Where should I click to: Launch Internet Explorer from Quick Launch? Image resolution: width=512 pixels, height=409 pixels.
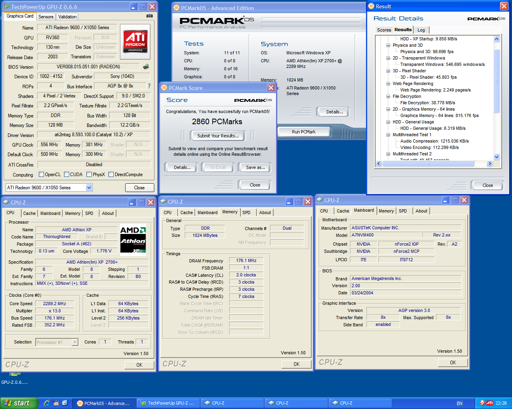(x=47, y=403)
